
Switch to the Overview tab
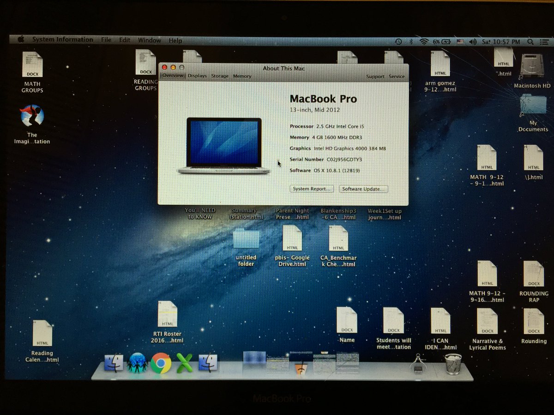click(x=173, y=76)
